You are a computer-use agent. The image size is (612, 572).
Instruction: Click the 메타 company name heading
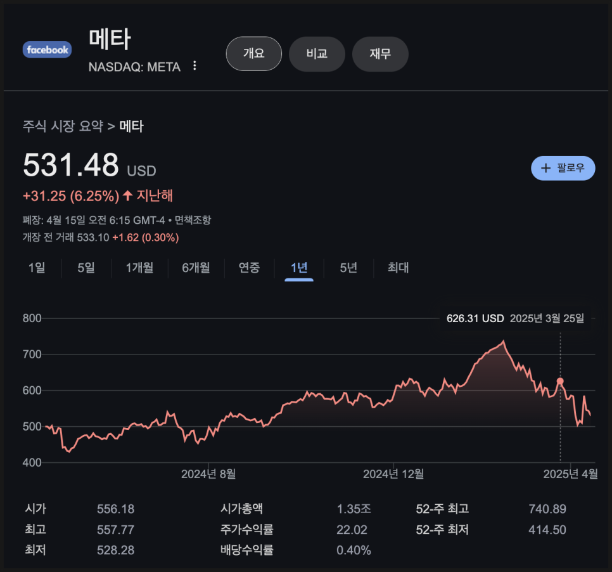point(110,39)
